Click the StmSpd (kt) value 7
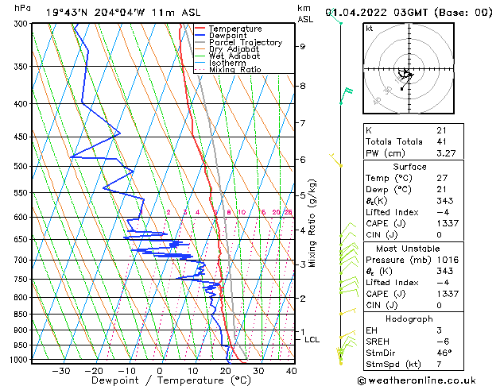The height and width of the screenshot is (386, 500). click(x=439, y=365)
